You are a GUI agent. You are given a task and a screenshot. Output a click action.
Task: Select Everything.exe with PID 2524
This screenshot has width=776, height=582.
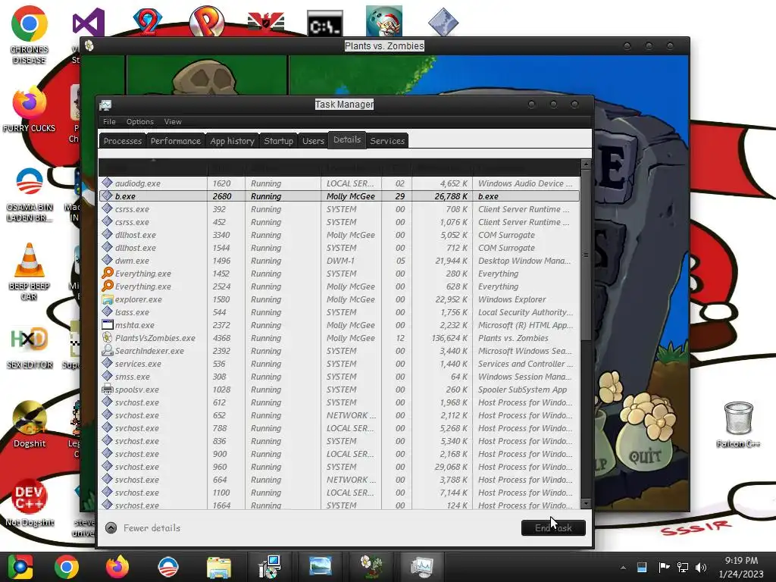pos(339,286)
